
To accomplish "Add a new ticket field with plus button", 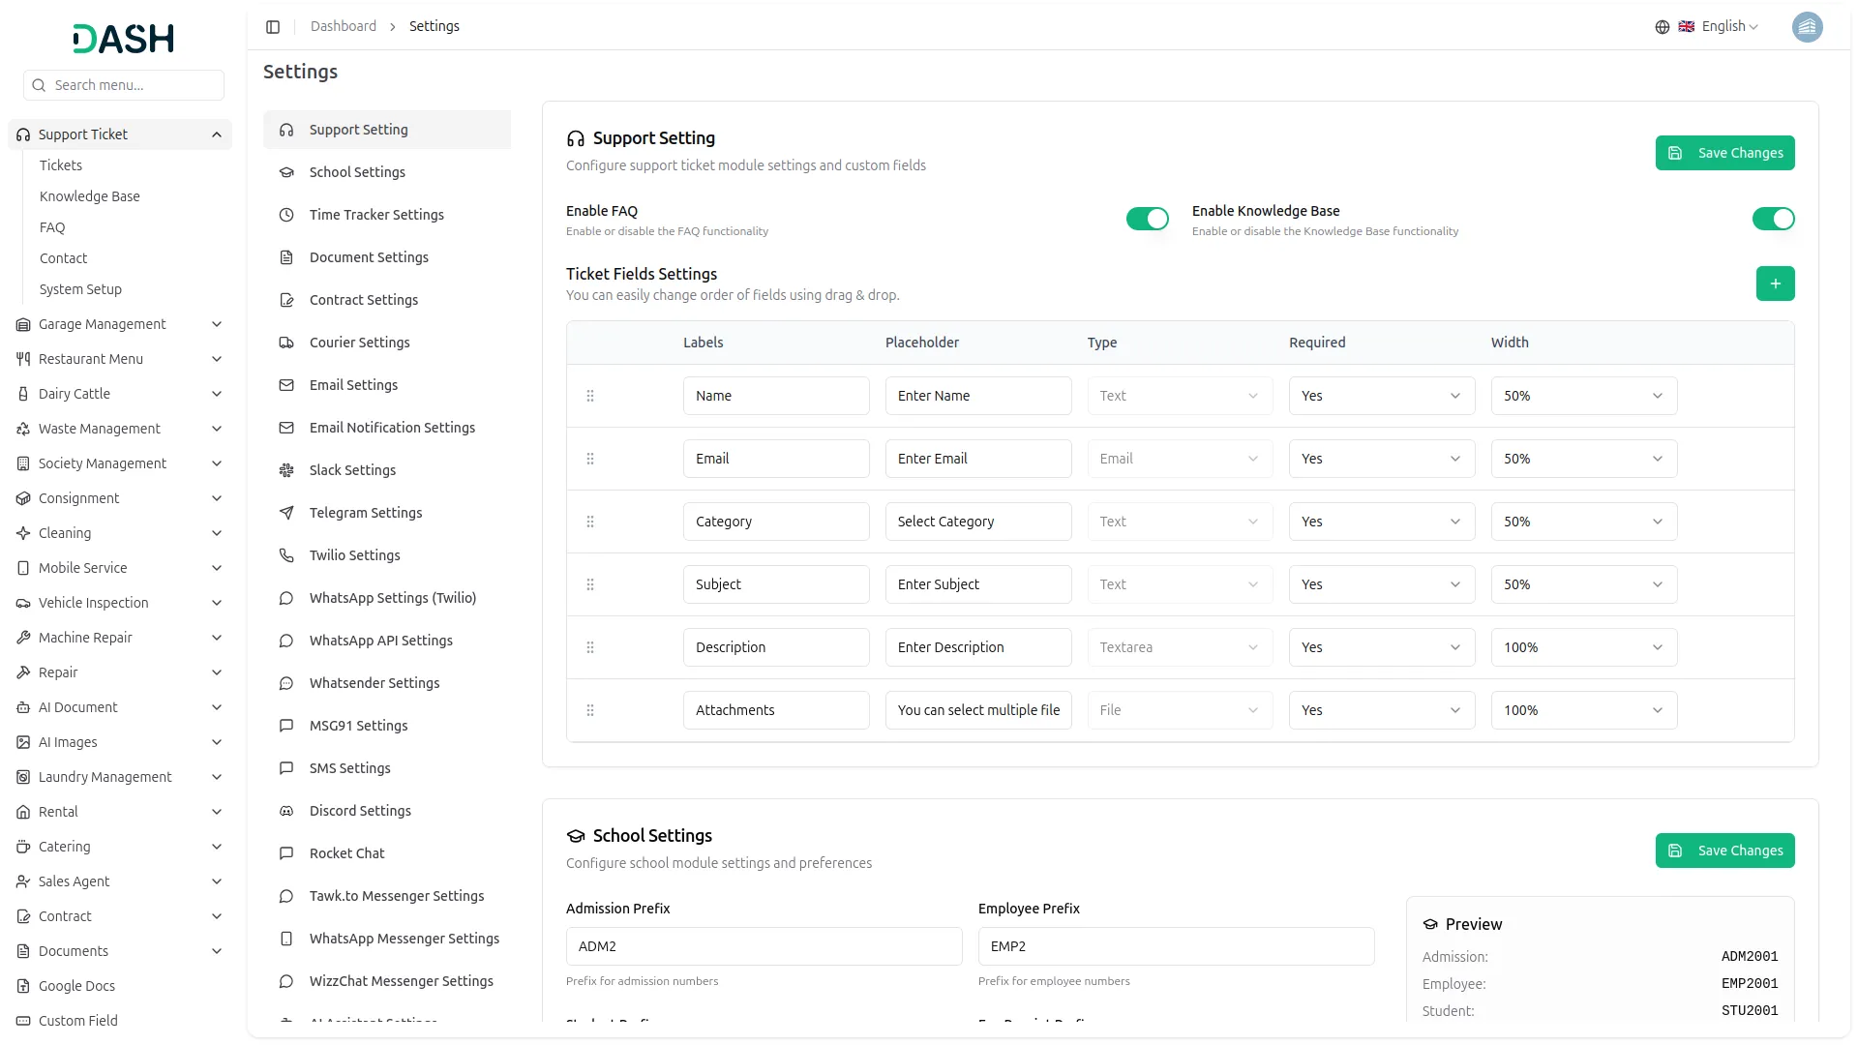I will coord(1775,284).
